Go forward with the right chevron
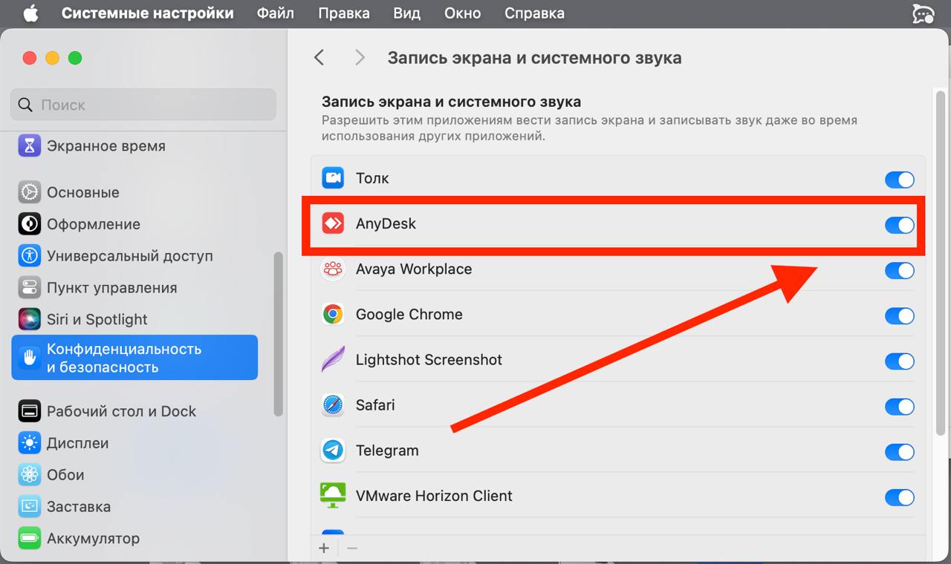Viewport: 951px width, 564px height. 360,57
